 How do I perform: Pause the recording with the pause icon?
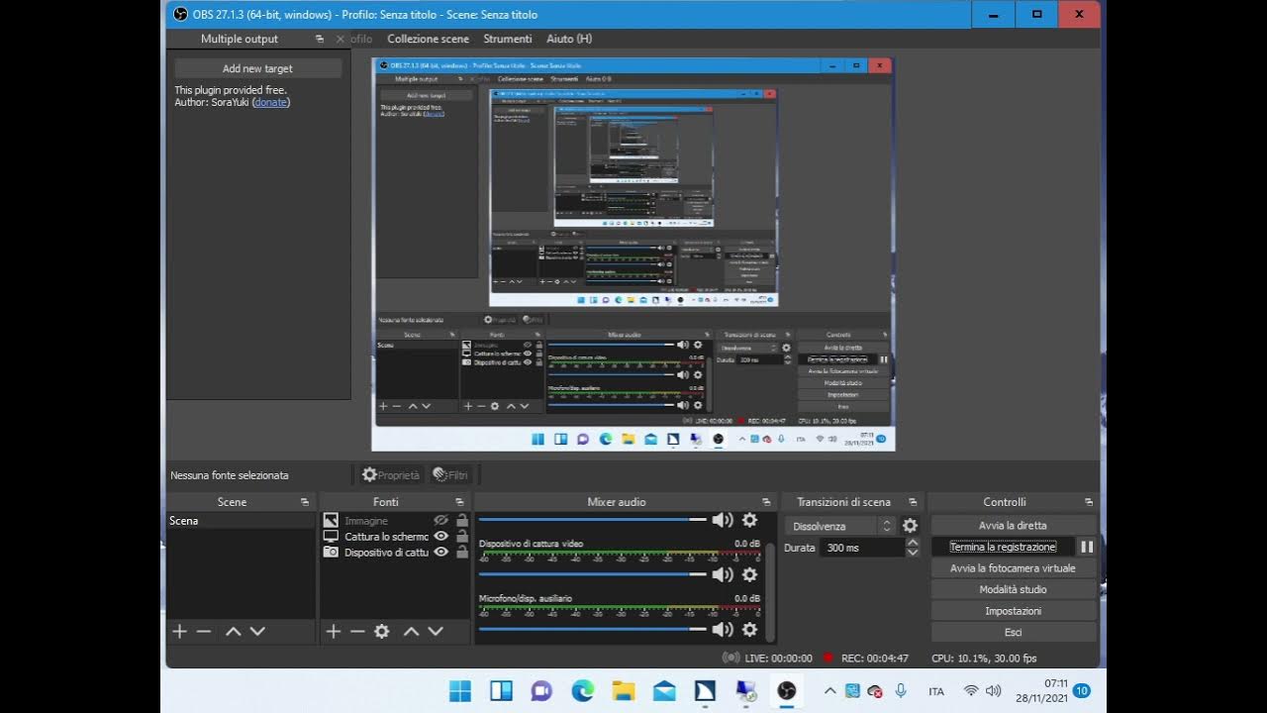click(x=1087, y=547)
